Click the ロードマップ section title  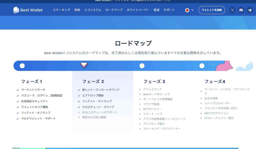tap(133, 43)
